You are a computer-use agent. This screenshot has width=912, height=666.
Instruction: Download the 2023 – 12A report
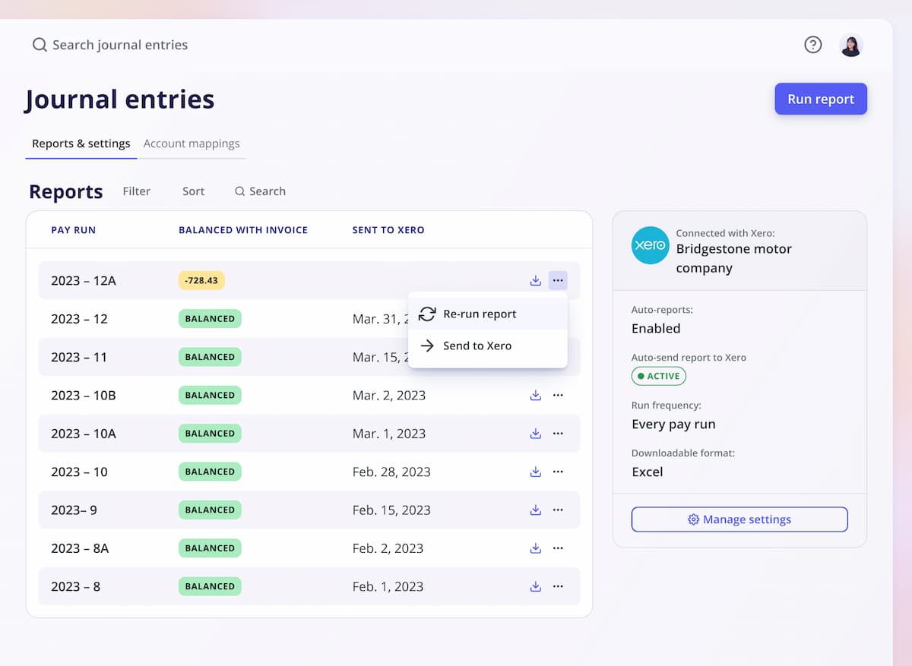pyautogui.click(x=536, y=281)
